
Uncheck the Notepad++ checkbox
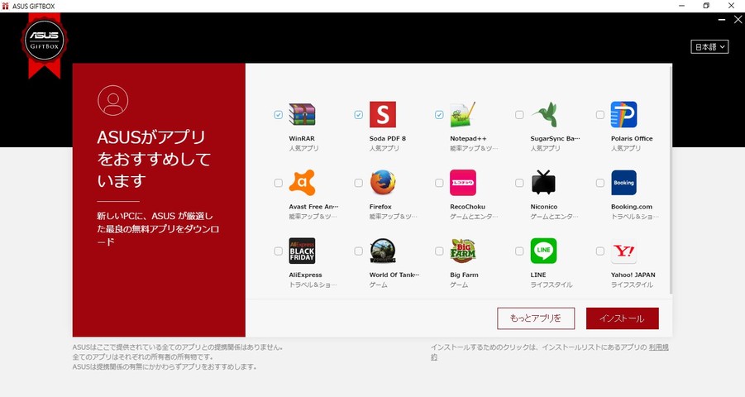(439, 115)
